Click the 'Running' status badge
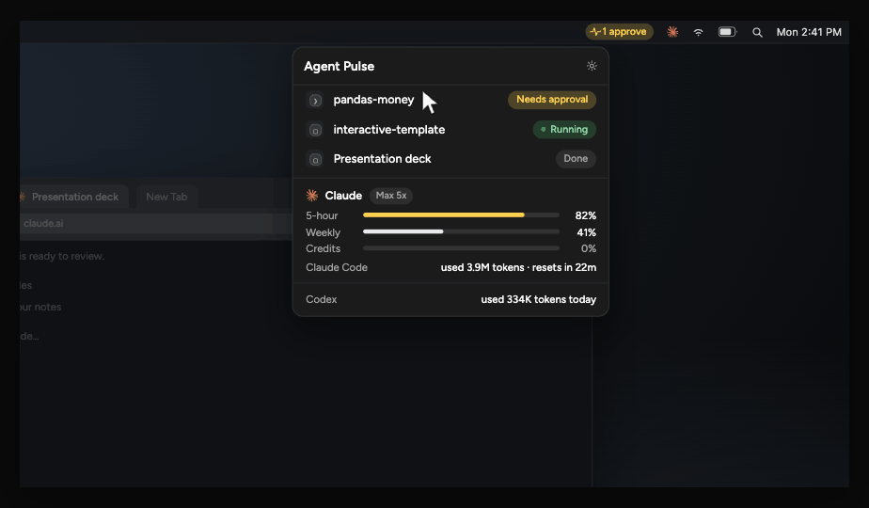Screen dimensions: 869x508 click(x=564, y=129)
